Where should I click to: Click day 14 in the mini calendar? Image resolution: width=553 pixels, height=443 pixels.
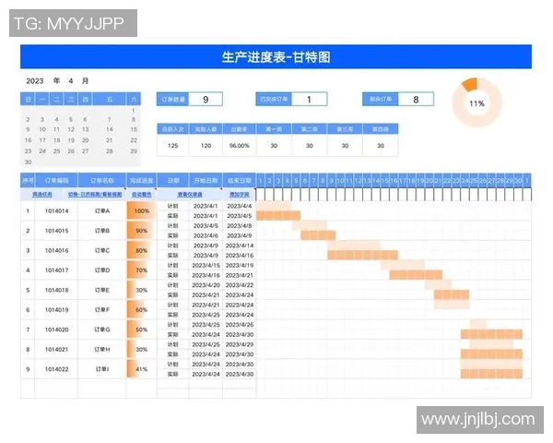click(110, 129)
